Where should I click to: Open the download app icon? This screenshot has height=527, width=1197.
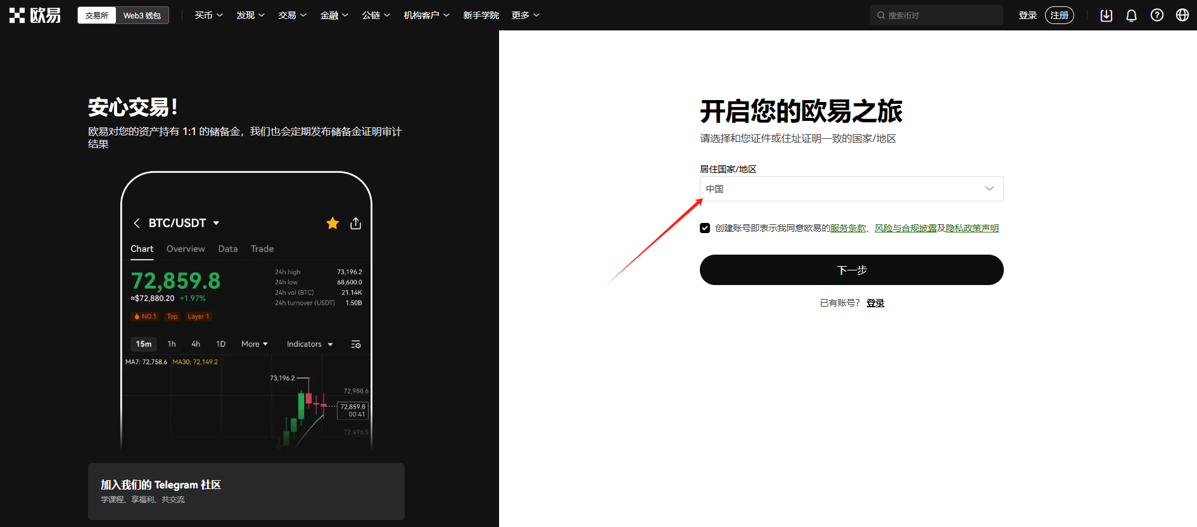[x=1106, y=15]
